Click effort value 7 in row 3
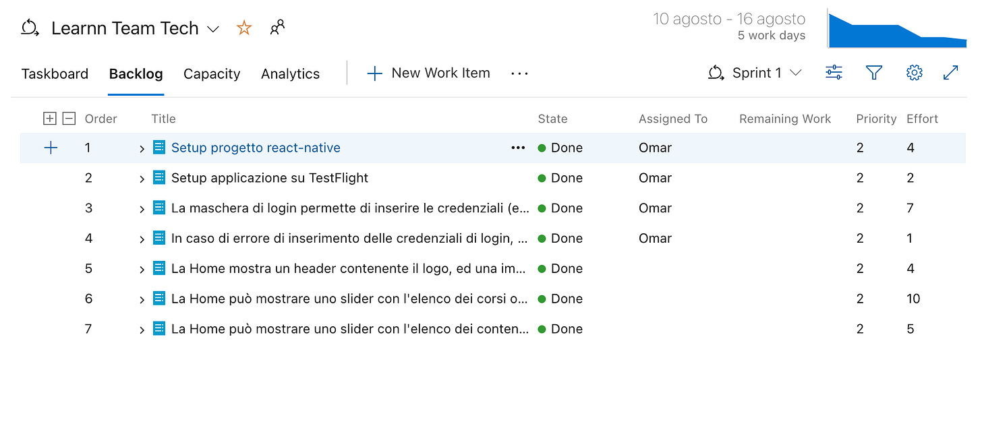This screenshot has width=982, height=424. [910, 208]
